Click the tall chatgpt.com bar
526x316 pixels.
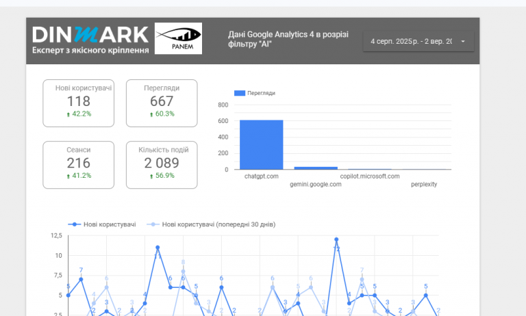pyautogui.click(x=262, y=145)
